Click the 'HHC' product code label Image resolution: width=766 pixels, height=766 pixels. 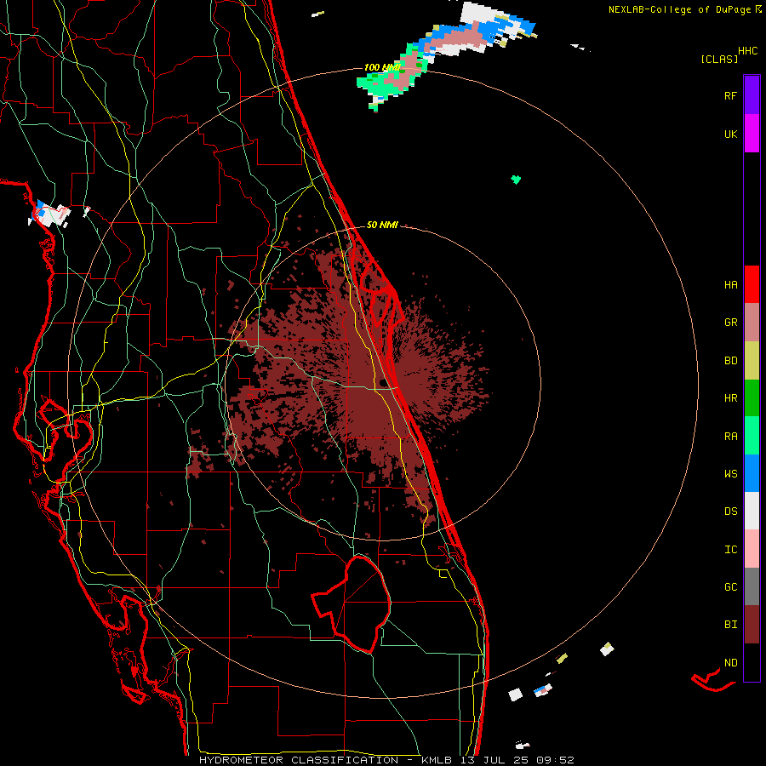pos(748,51)
